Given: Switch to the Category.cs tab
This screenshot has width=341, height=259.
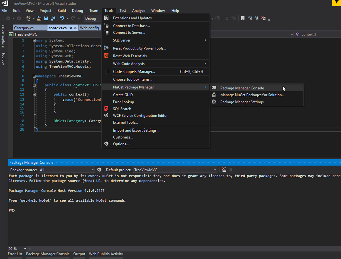Looking at the screenshot, I should 24,28.
